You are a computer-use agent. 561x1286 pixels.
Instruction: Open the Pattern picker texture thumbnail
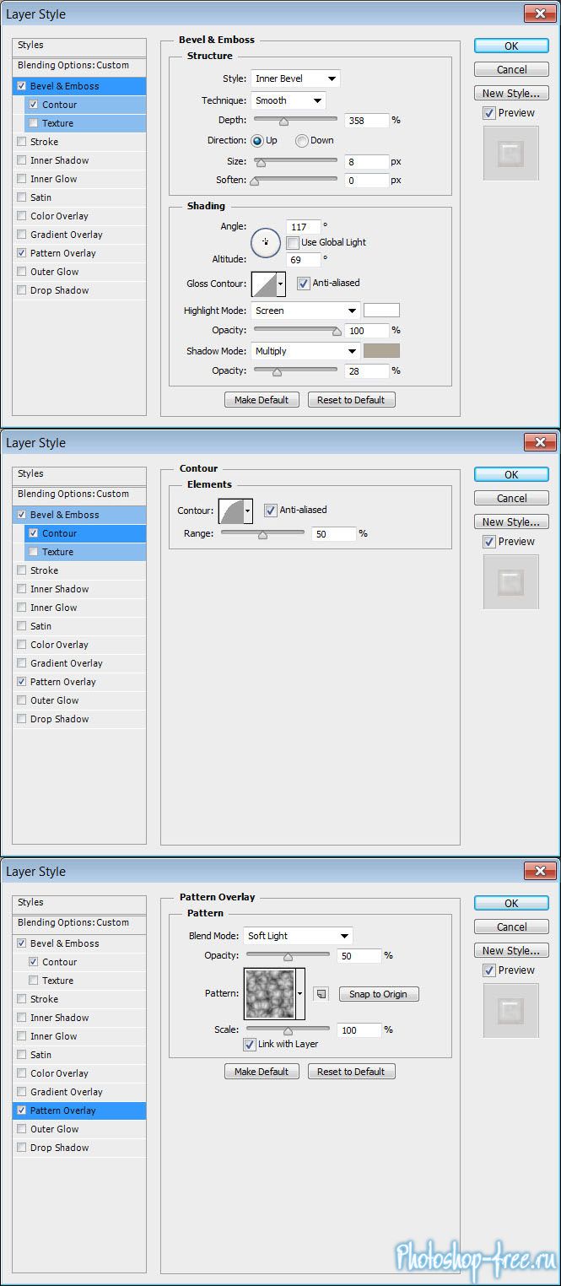[x=269, y=994]
